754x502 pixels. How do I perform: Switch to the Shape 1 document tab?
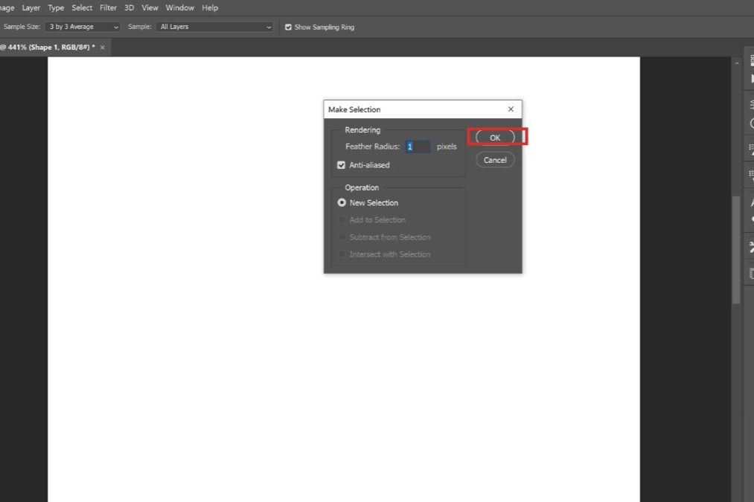(x=48, y=47)
